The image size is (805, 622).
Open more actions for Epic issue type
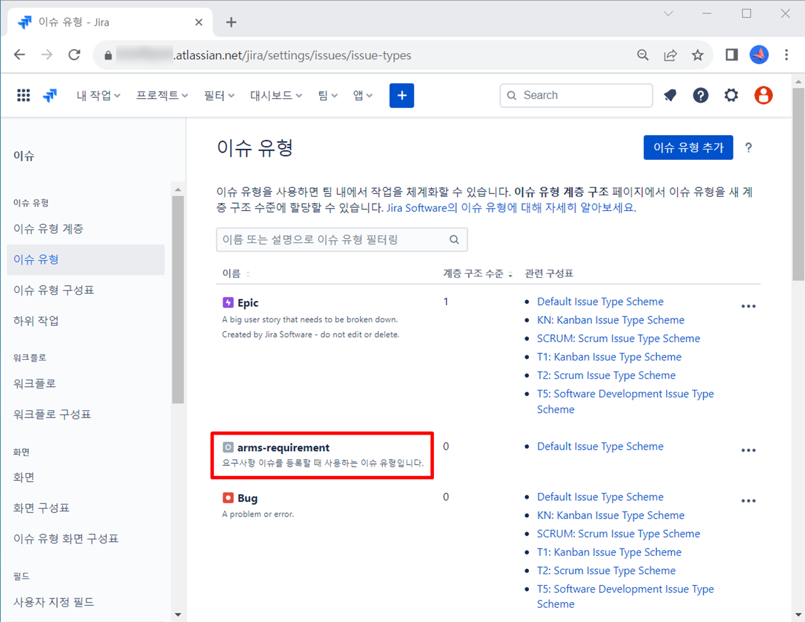[748, 306]
